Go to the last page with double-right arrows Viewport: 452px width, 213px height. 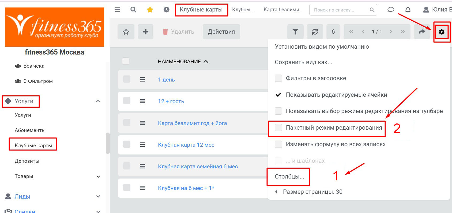(403, 32)
